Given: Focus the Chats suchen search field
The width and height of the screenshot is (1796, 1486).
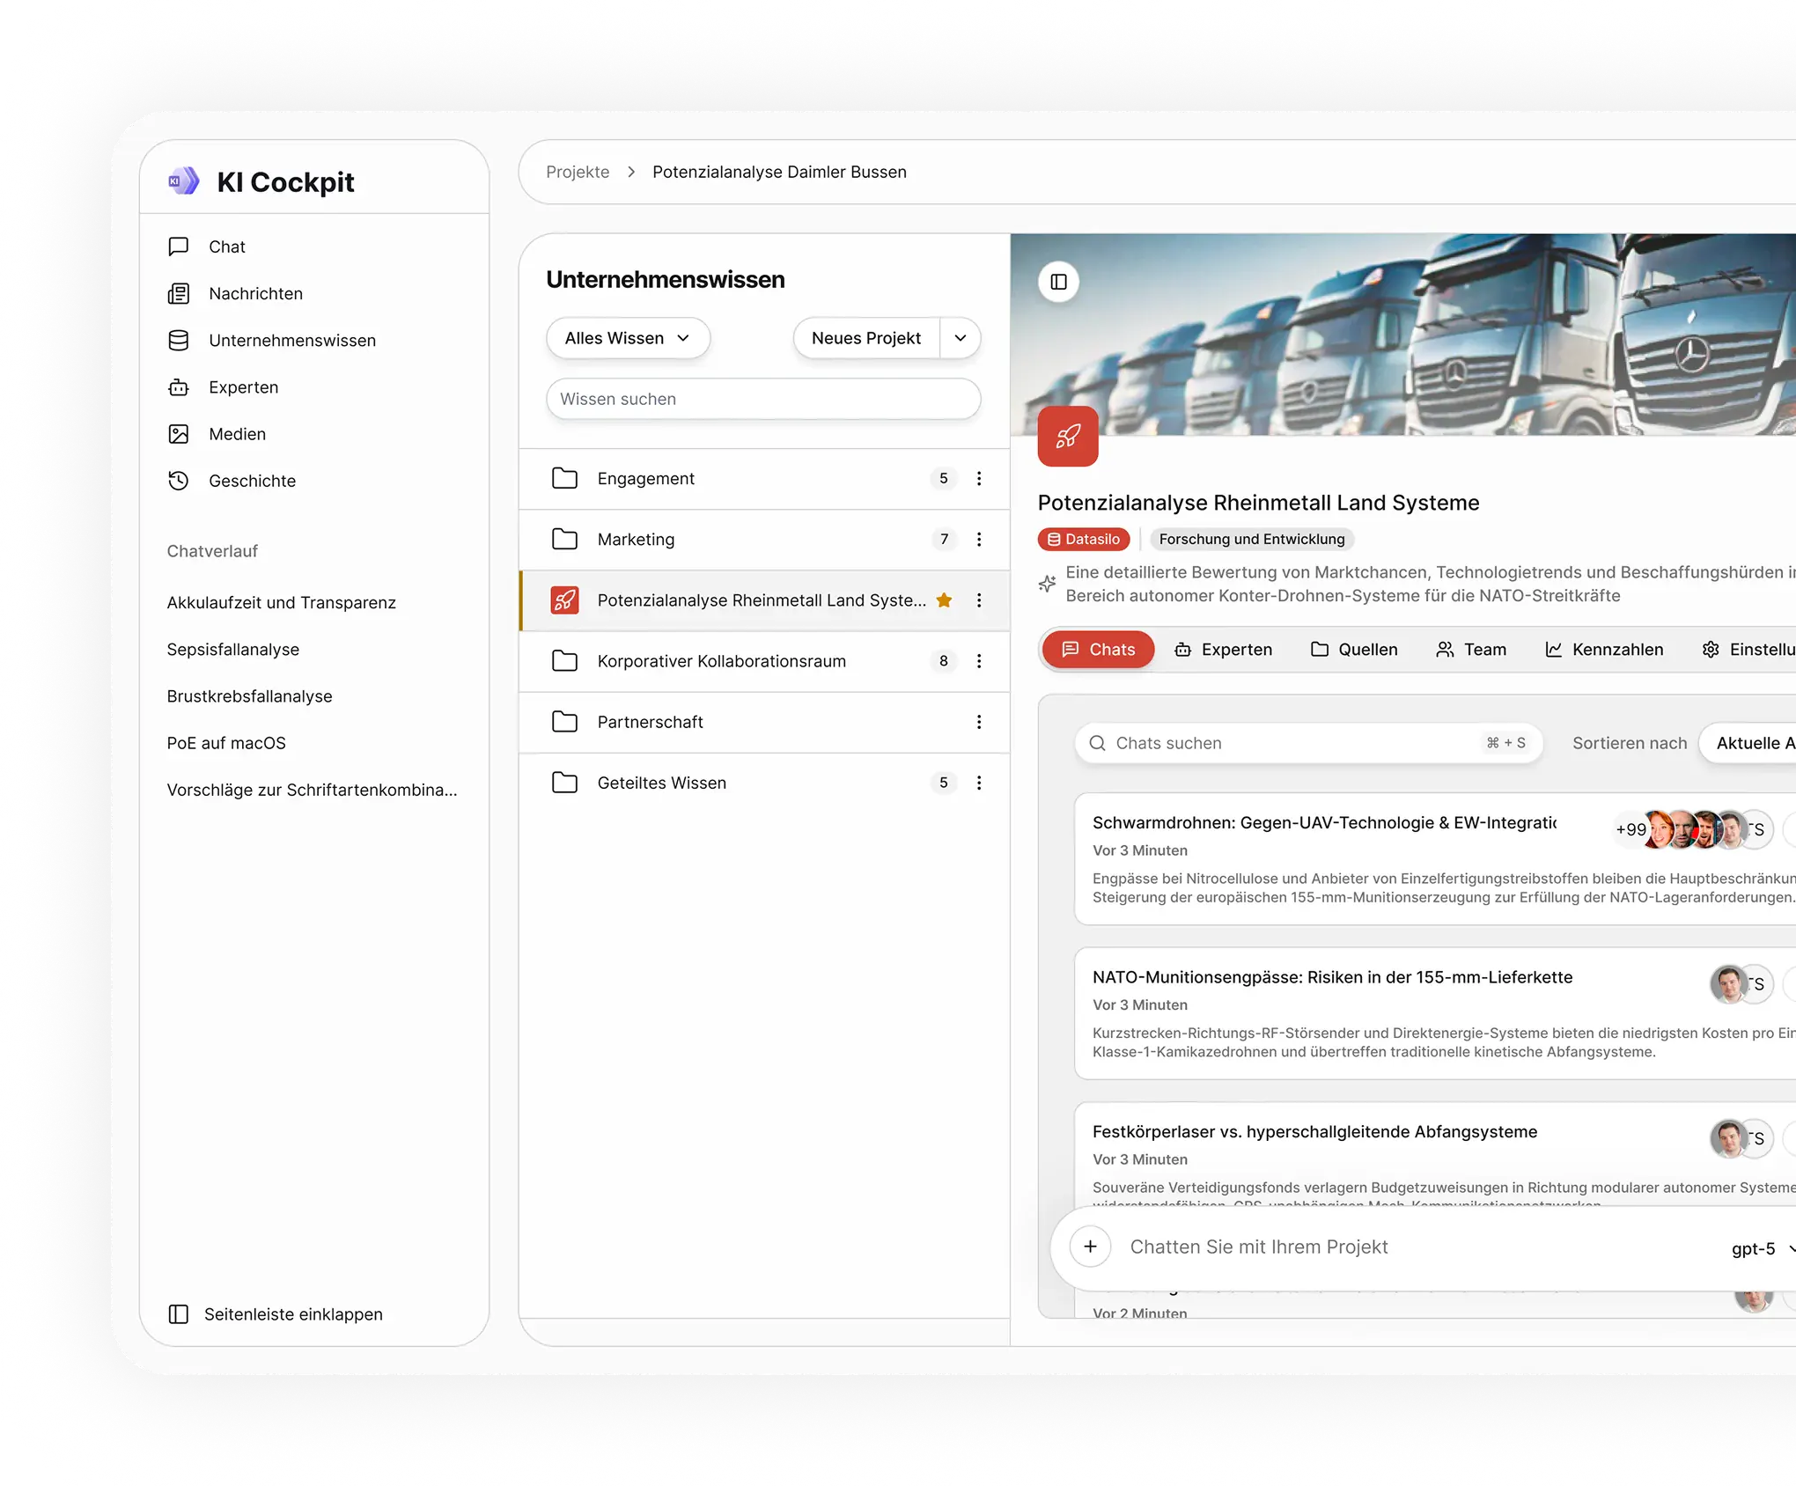Looking at the screenshot, I should click(x=1308, y=743).
